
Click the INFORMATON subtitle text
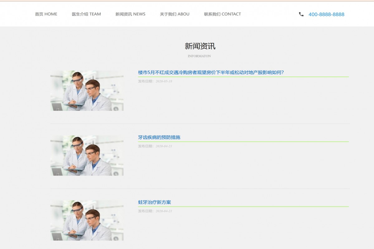click(199, 56)
